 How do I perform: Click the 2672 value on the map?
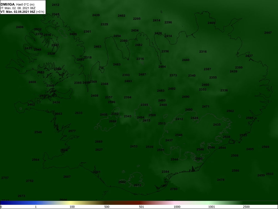[x=137, y=185]
